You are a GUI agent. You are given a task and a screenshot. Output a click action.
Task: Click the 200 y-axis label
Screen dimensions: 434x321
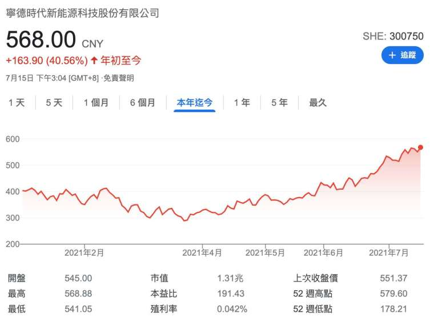point(13,244)
